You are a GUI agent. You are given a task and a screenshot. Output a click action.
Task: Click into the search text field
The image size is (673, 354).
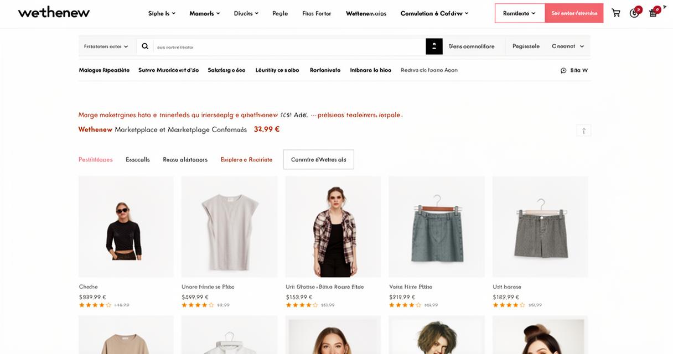(289, 46)
